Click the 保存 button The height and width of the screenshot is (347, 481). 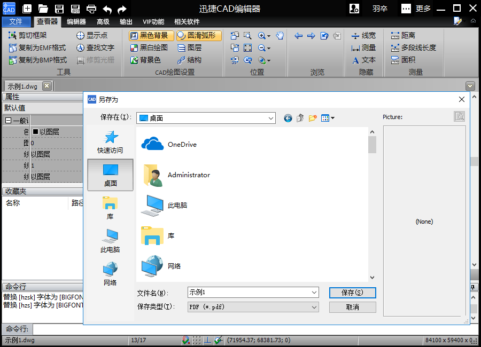[x=353, y=293]
